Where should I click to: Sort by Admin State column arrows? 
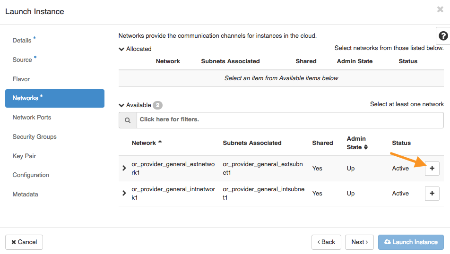[365, 147]
